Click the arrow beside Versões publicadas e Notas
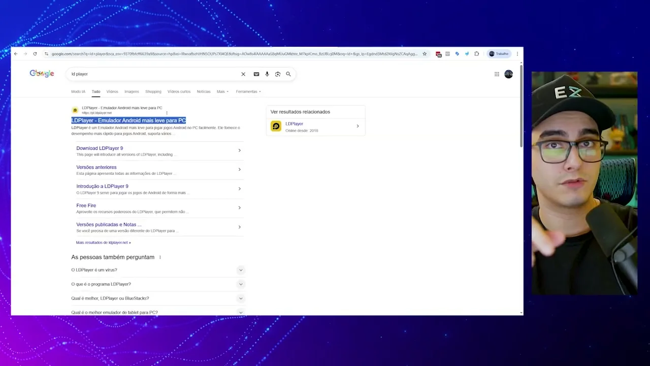The height and width of the screenshot is (366, 650). click(240, 227)
